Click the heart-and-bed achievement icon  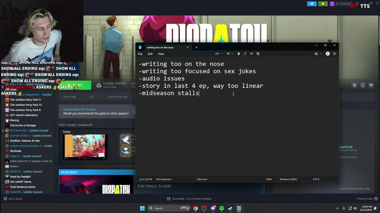point(126,151)
